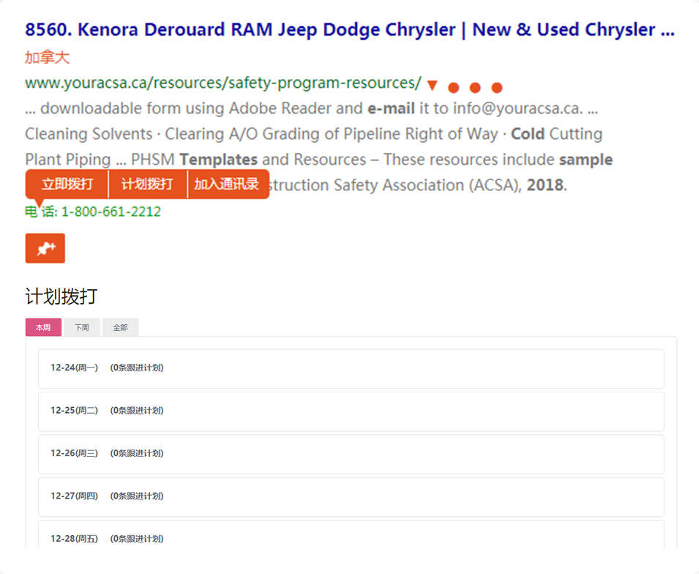Switch to the 全部 all tab
This screenshot has width=699, height=574.
coord(120,327)
